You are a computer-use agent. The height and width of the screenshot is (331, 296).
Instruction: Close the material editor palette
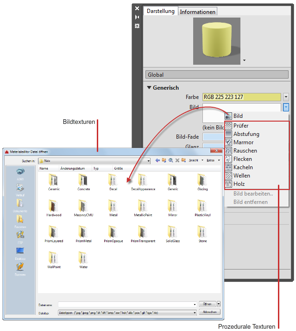[137, 8]
